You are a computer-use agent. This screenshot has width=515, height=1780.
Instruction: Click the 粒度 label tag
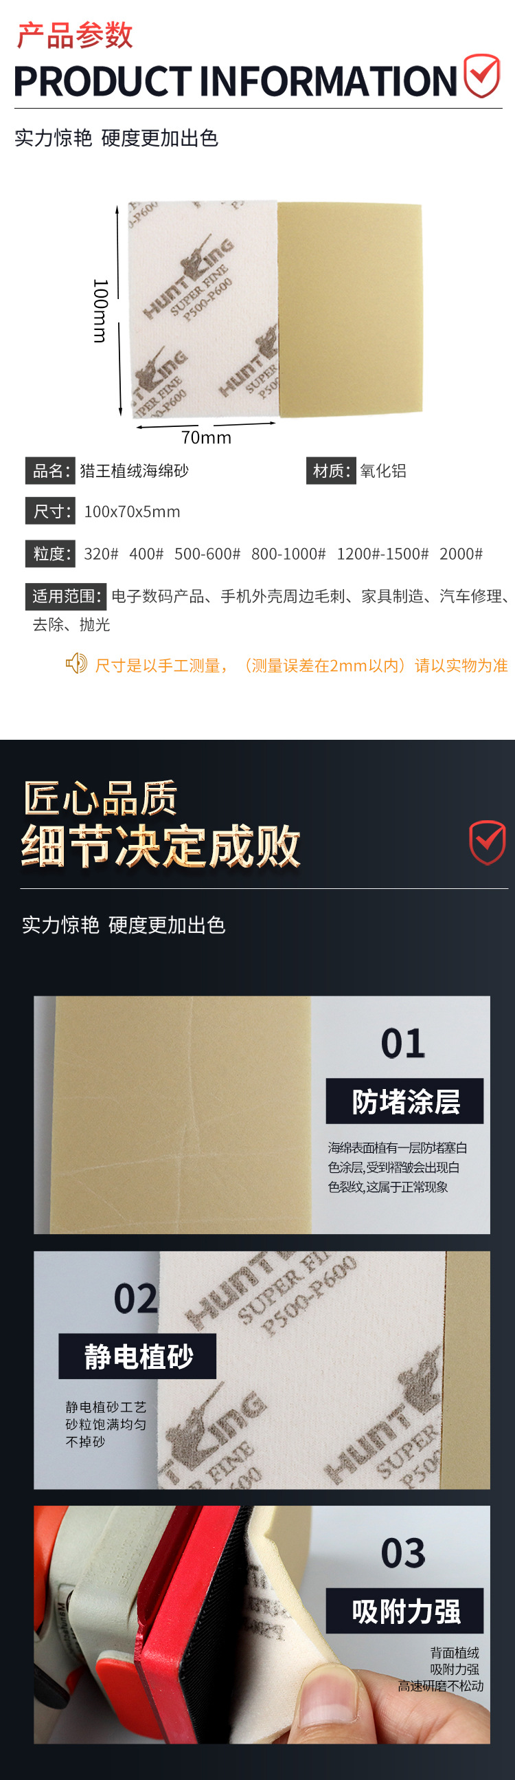click(50, 553)
